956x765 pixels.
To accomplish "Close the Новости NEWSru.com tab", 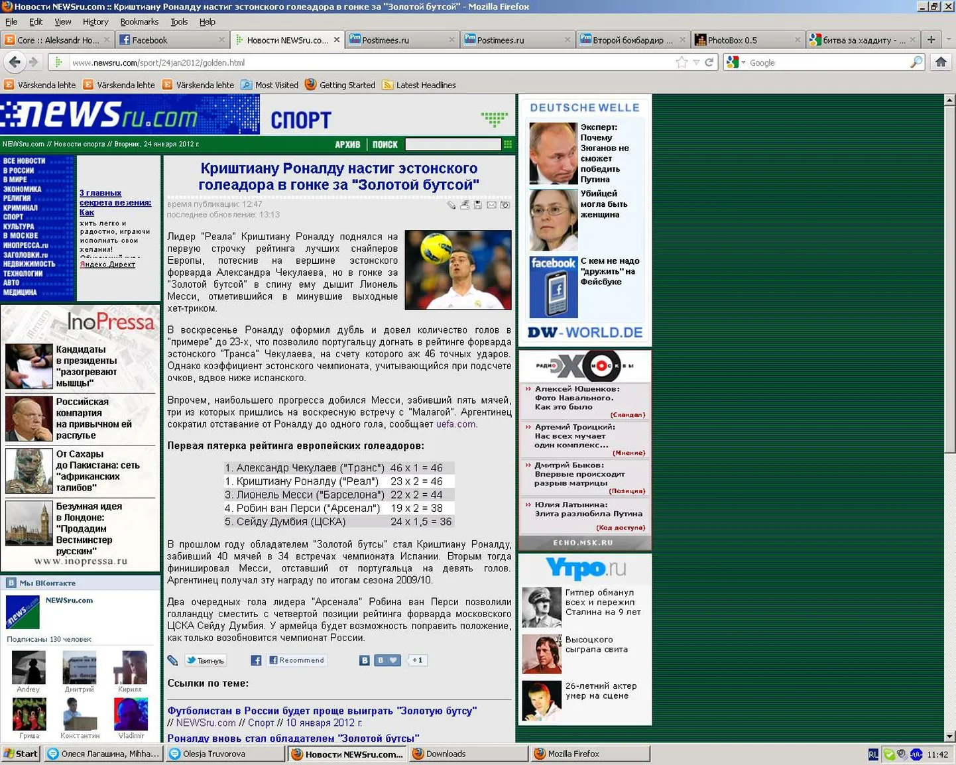I will [x=337, y=40].
